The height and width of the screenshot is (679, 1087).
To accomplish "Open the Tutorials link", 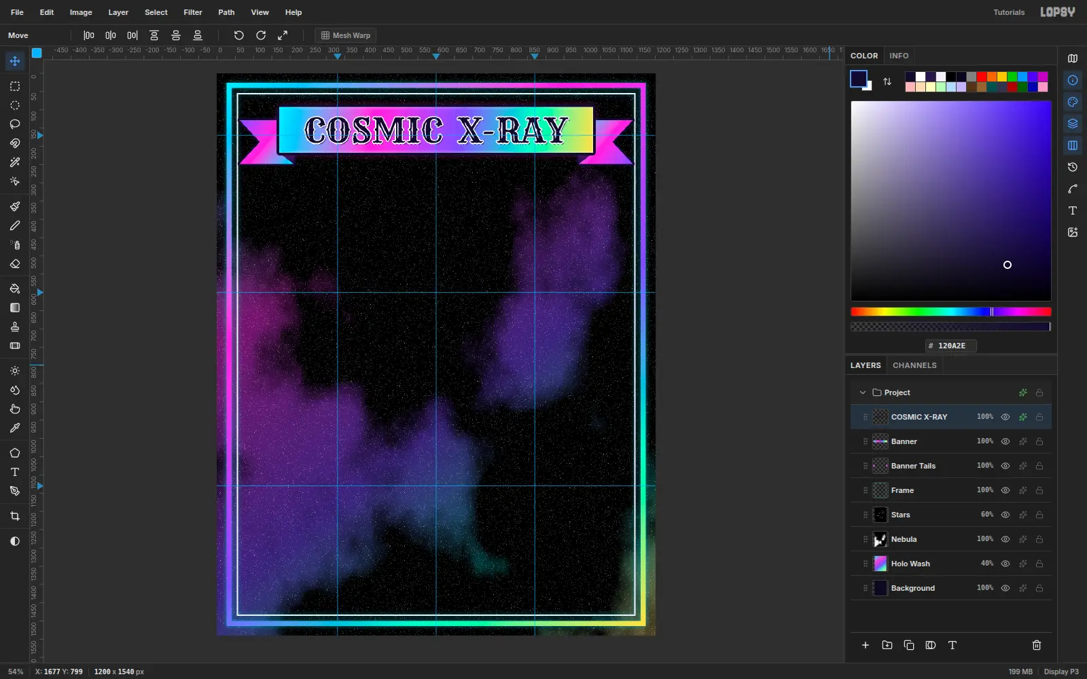I will 1009,12.
